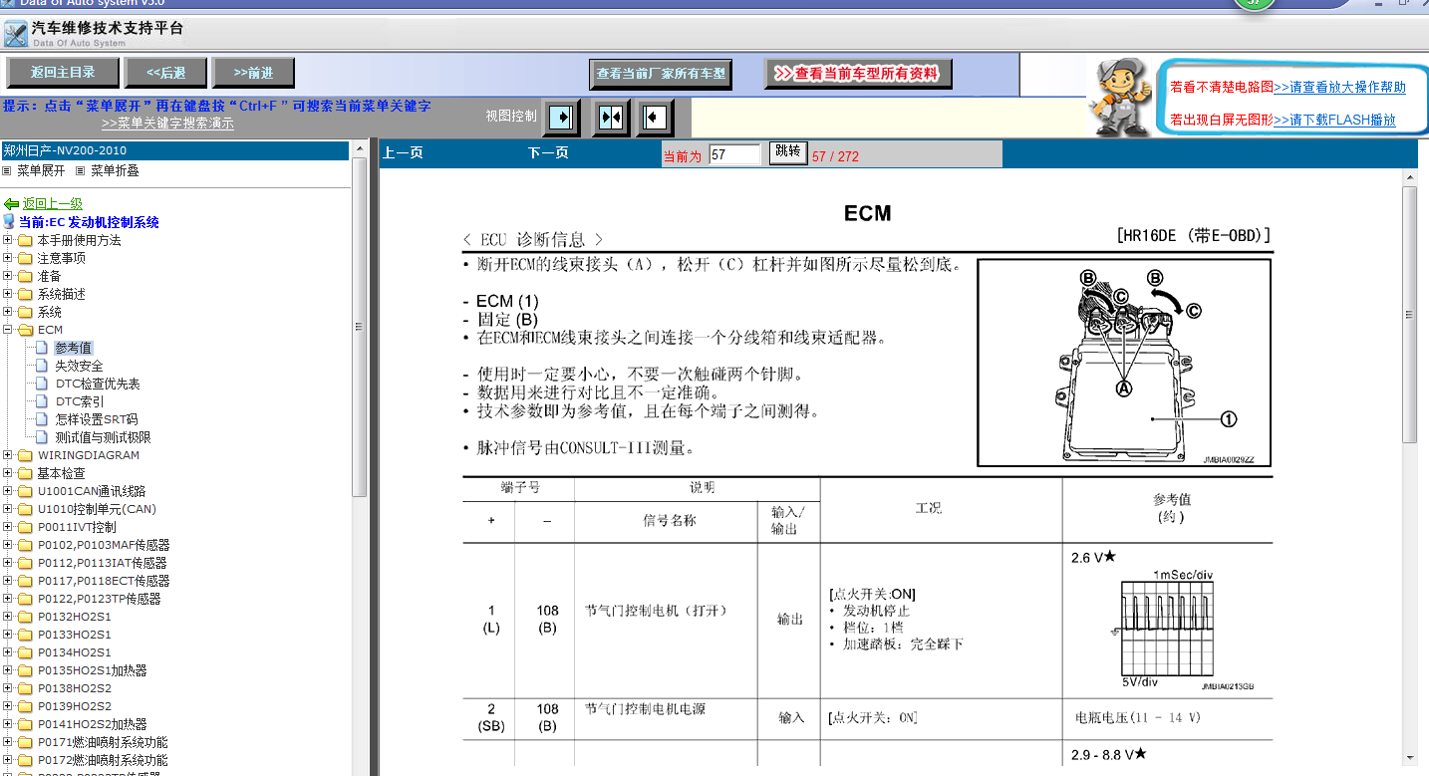Expand the 本手册使用方法 tree node
This screenshot has height=776, width=1429.
pyautogui.click(x=8, y=240)
